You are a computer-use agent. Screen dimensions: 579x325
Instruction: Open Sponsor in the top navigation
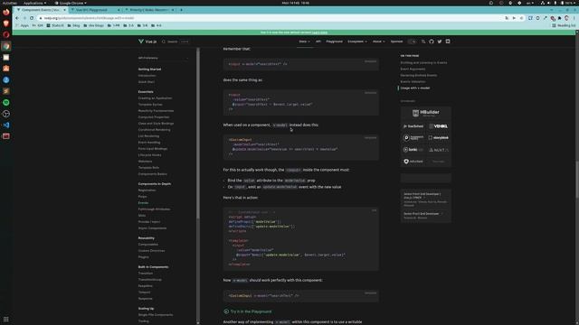tap(396, 42)
